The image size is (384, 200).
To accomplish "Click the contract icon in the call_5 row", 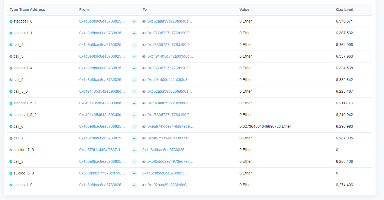I will 144,80.
